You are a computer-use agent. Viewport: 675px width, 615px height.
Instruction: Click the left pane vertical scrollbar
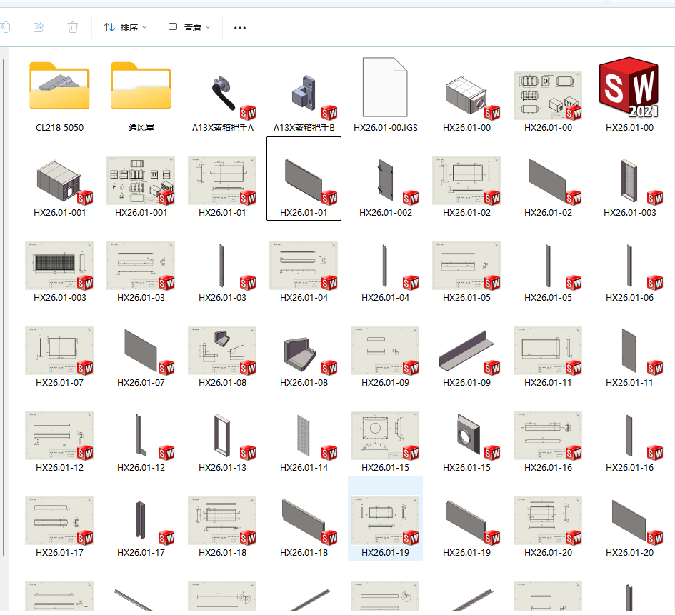(x=4, y=308)
